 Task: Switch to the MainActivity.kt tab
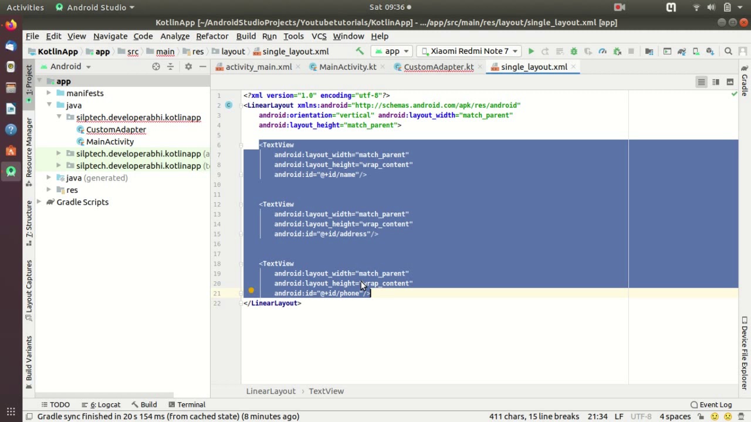(x=347, y=67)
